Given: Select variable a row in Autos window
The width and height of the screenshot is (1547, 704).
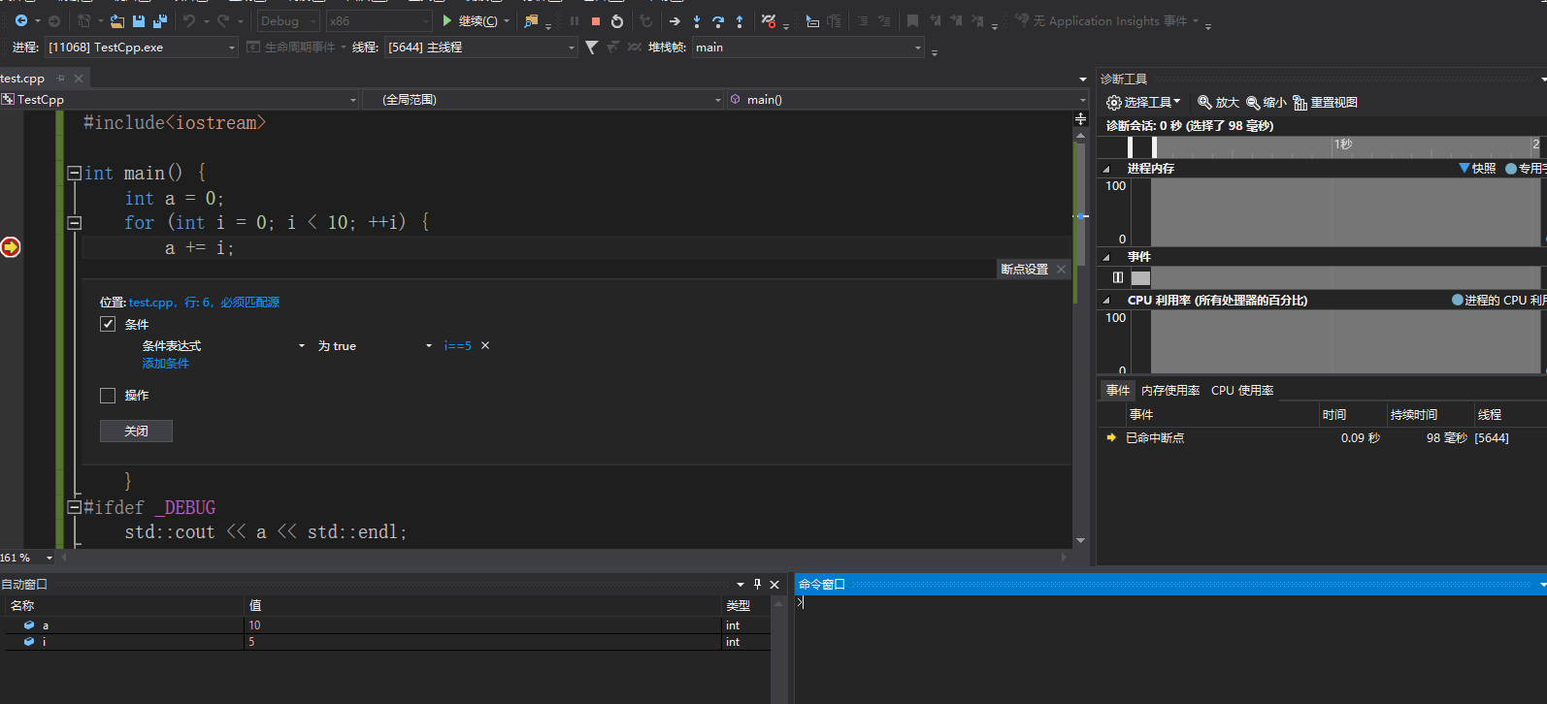Looking at the screenshot, I should click(x=388, y=625).
